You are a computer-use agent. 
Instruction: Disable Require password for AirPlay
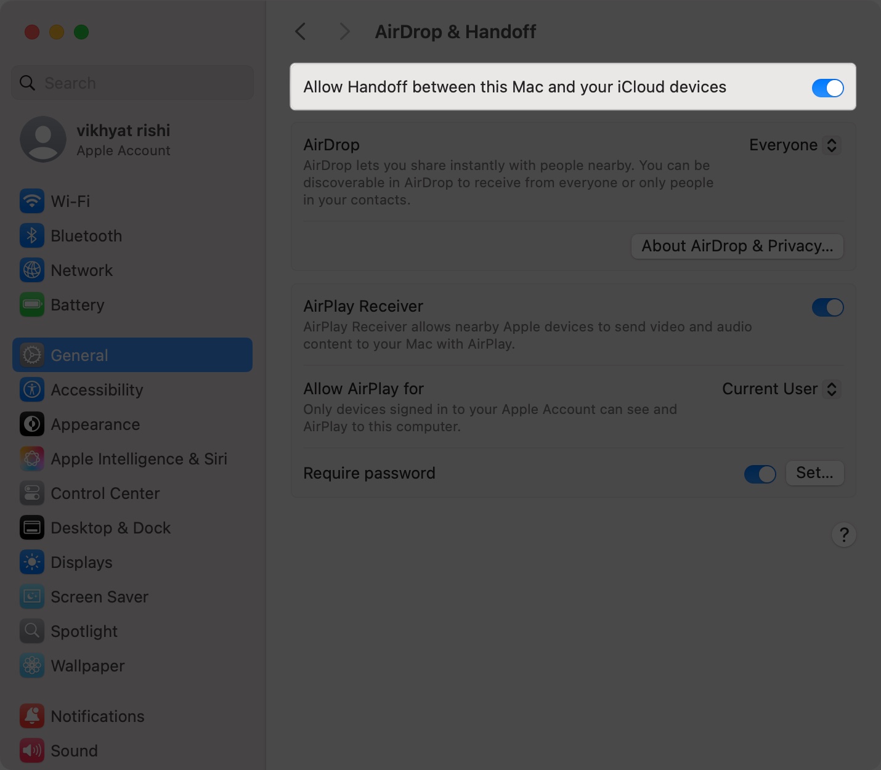[760, 474]
